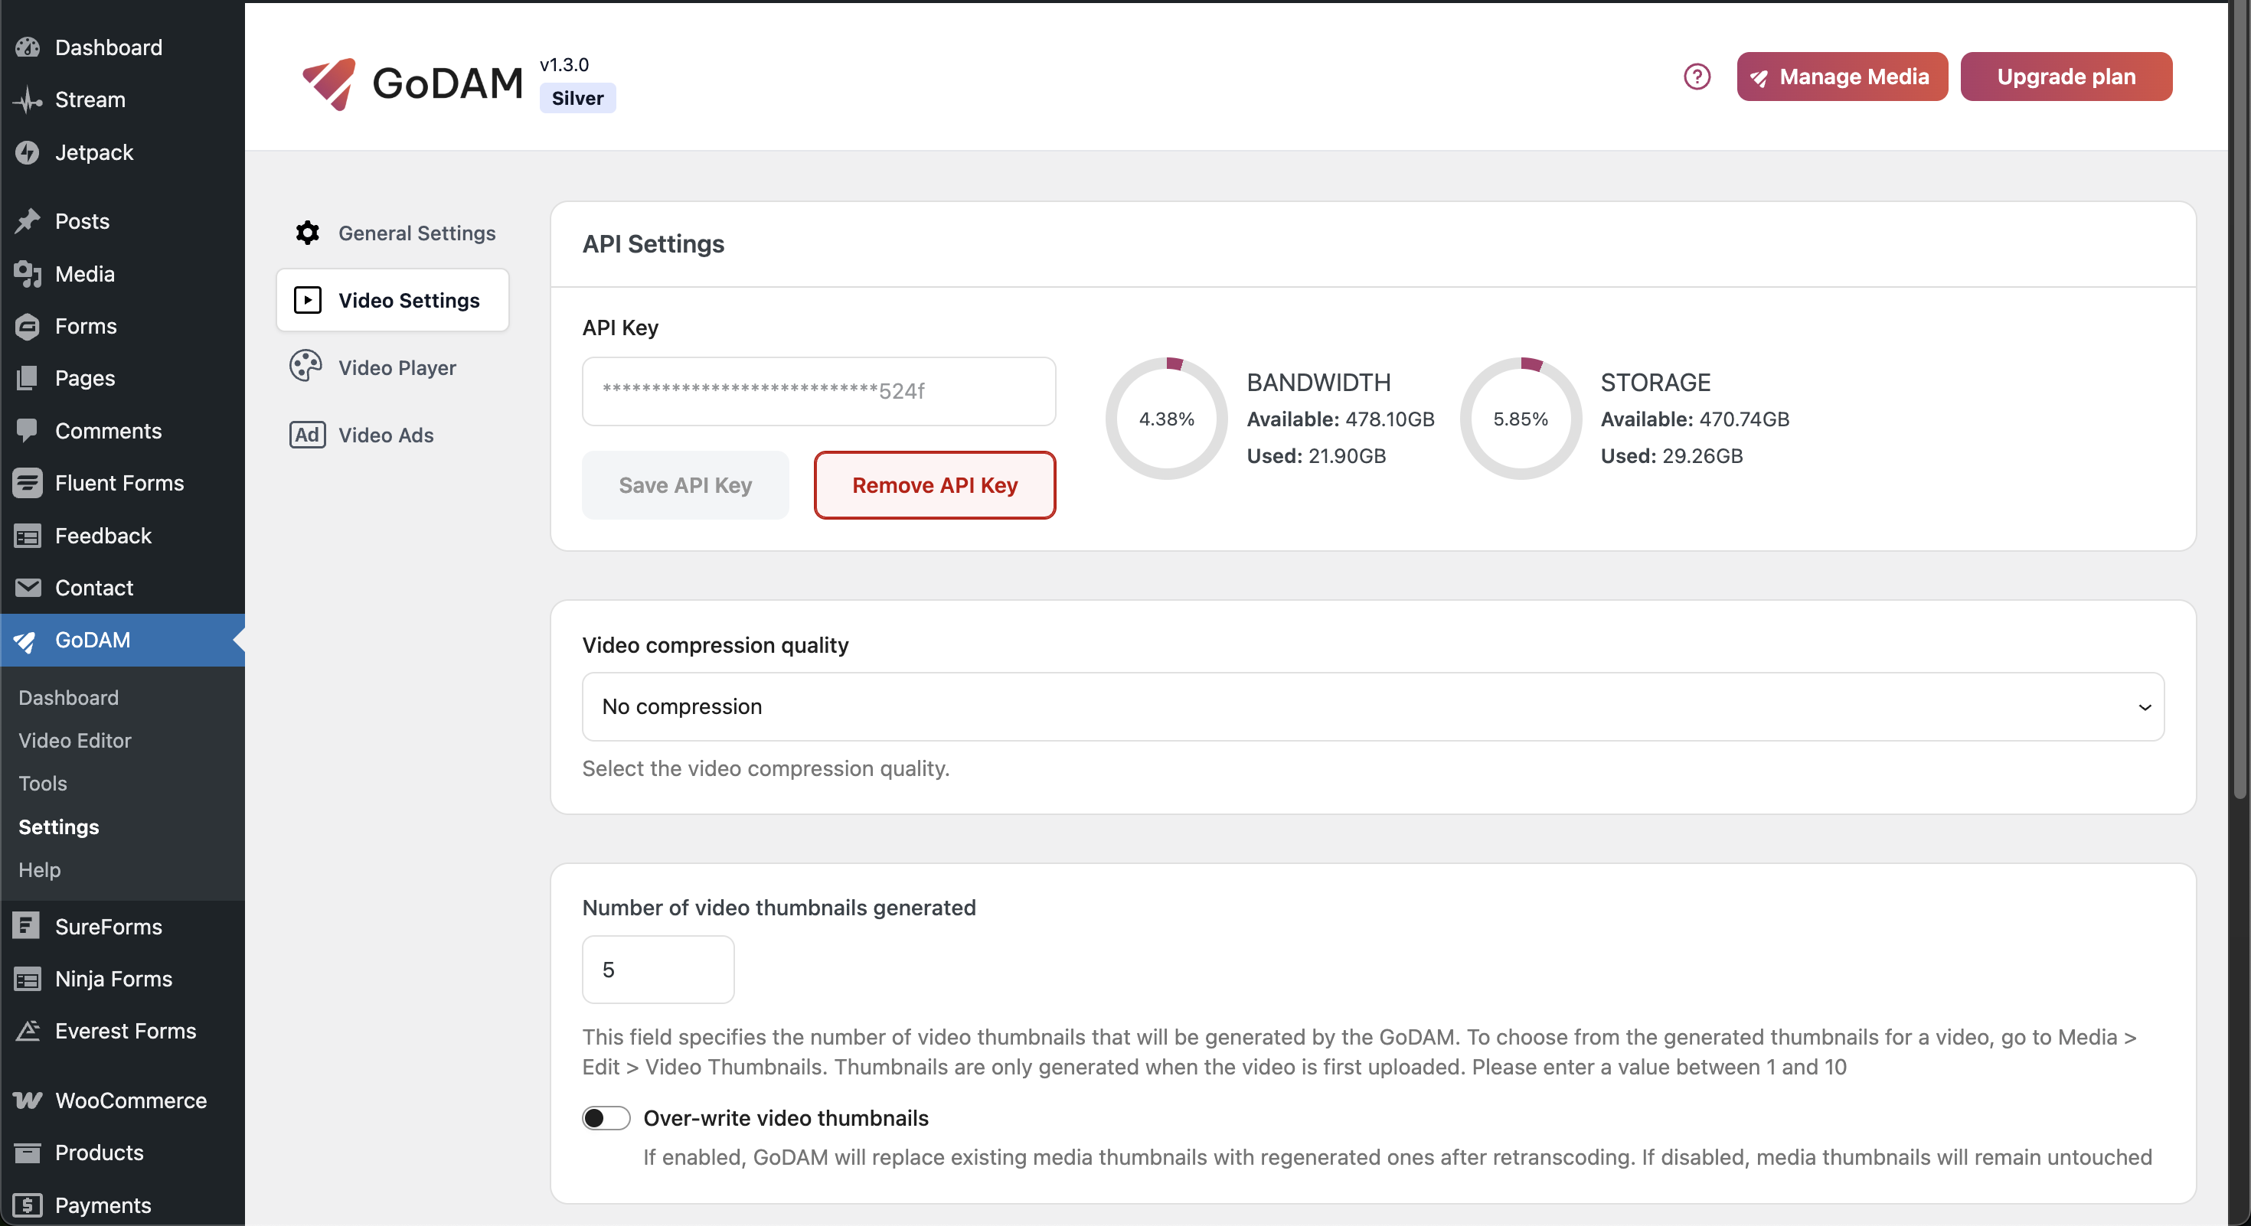The width and height of the screenshot is (2251, 1226).
Task: Open Tools submenu item
Action: (42, 784)
